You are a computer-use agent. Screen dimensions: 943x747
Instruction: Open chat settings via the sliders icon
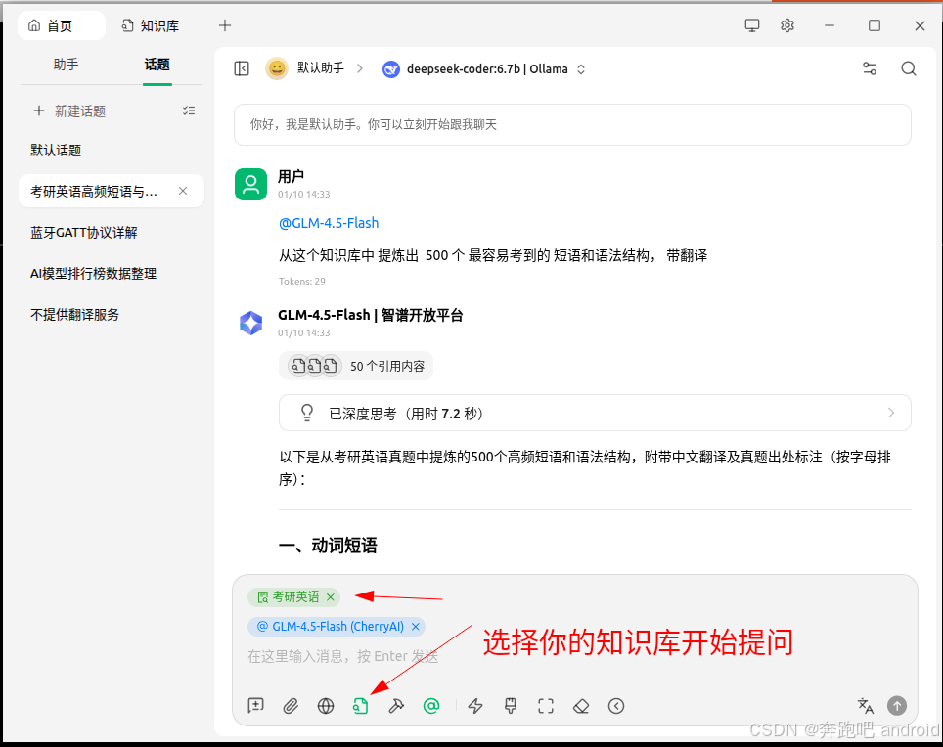coord(870,68)
